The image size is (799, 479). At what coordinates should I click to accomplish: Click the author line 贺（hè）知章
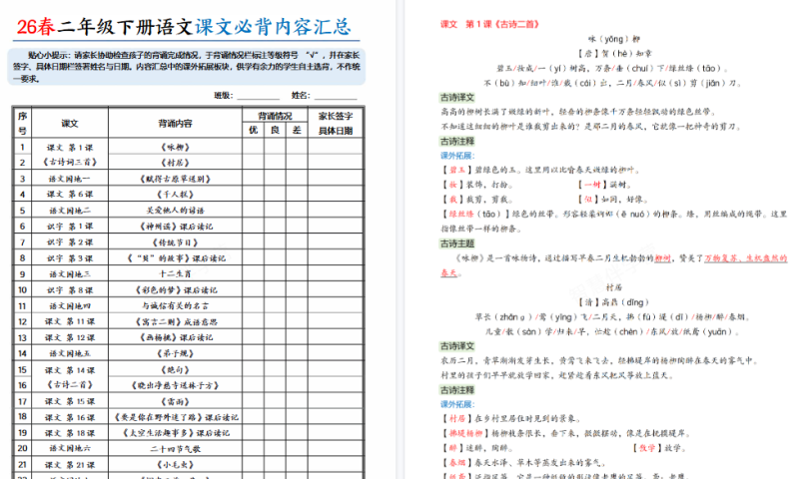coord(614,54)
